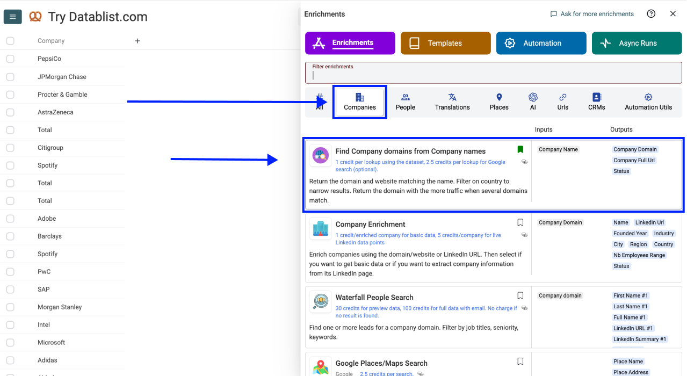Click the help question mark icon
Image resolution: width=687 pixels, height=376 pixels.
[651, 14]
